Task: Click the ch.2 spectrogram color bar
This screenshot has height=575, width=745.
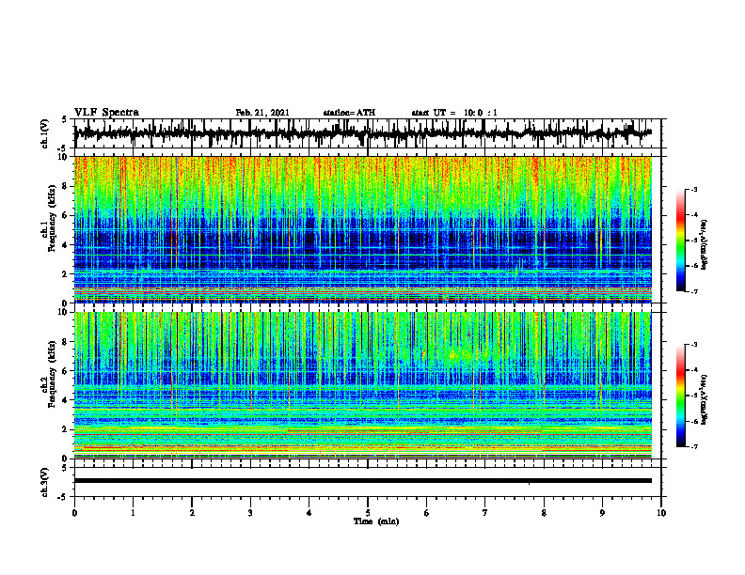Action: [680, 396]
